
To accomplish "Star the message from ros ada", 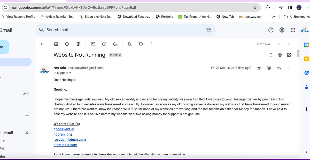I will point(259,68).
